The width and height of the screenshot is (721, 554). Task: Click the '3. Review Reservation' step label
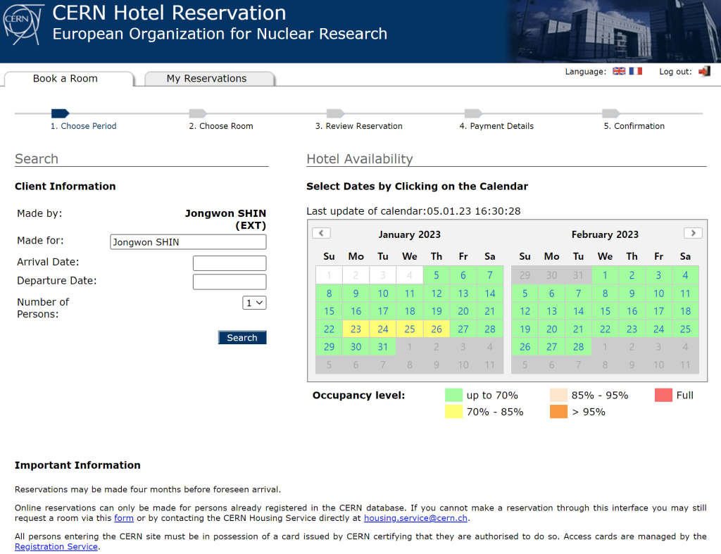click(x=358, y=126)
